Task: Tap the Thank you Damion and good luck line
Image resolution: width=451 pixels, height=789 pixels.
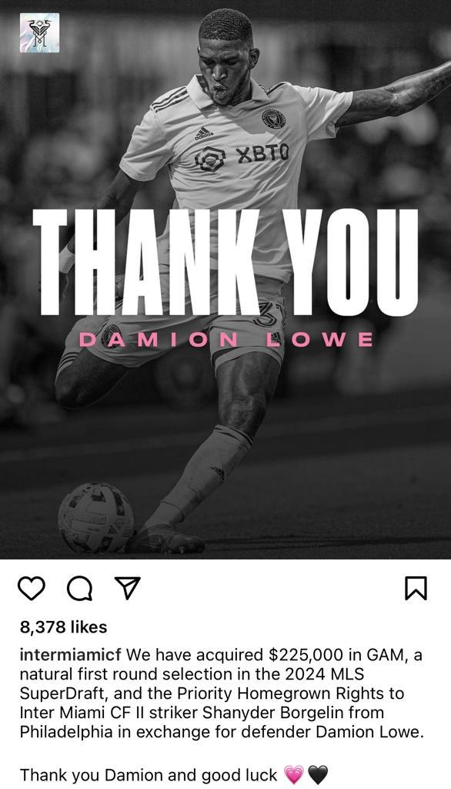Action: [x=149, y=774]
